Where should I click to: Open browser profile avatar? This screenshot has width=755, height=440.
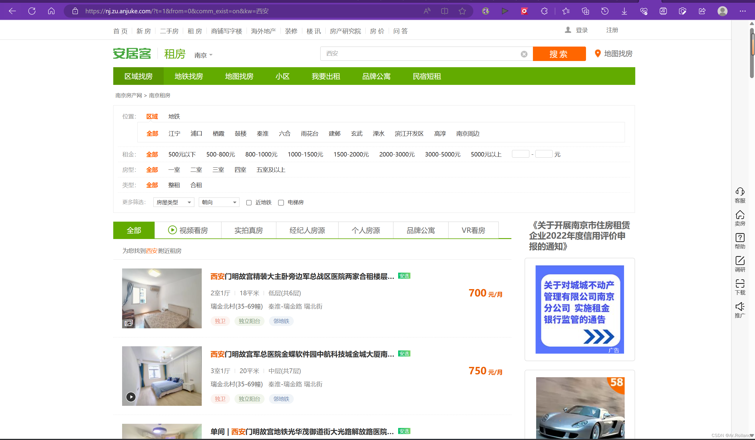coord(722,11)
